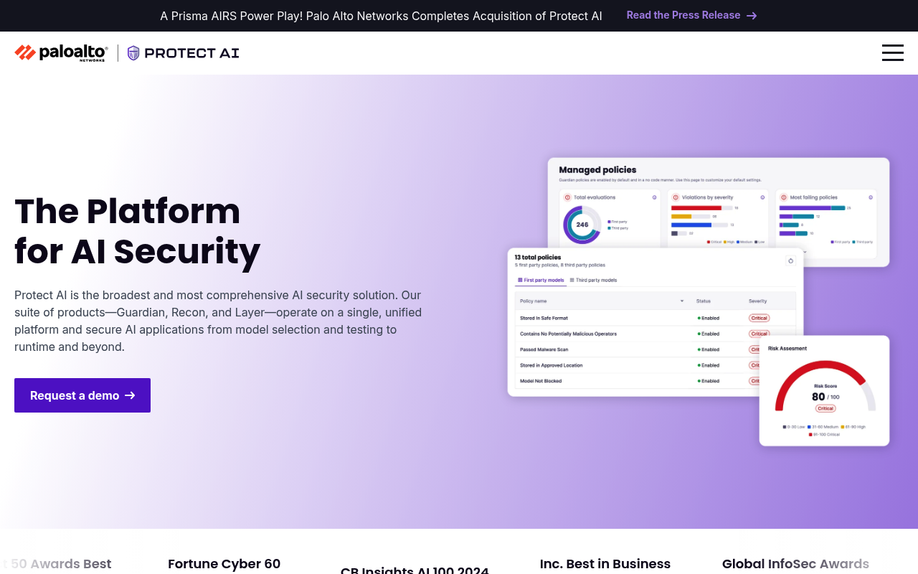918x574 pixels.
Task: Open the hamburger navigation menu
Action: (892, 52)
